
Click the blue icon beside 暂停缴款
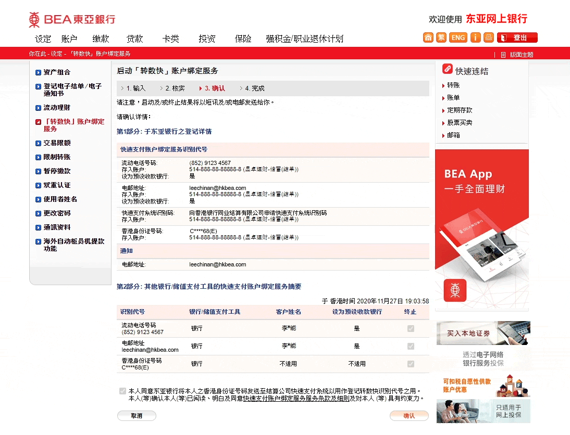click(38, 171)
